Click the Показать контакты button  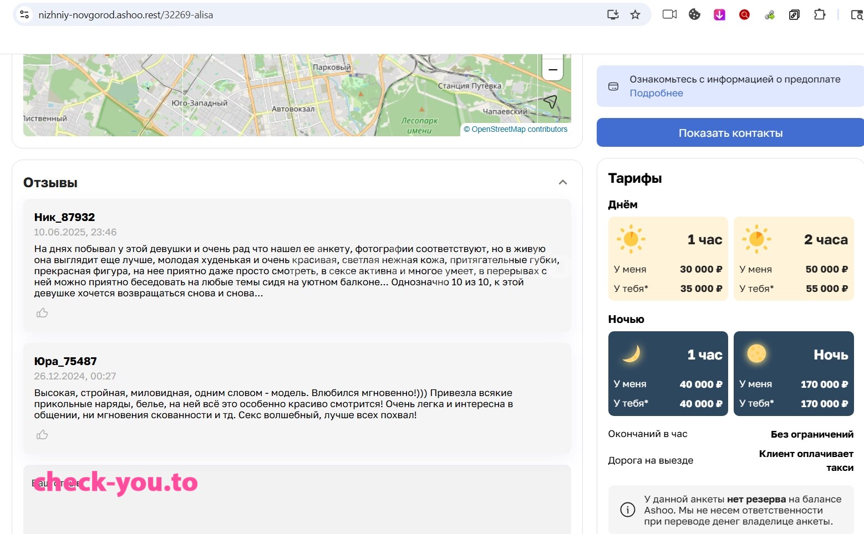pos(730,133)
